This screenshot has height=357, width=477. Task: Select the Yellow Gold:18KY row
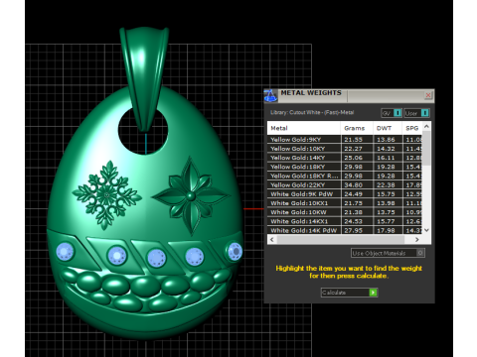[345, 167]
